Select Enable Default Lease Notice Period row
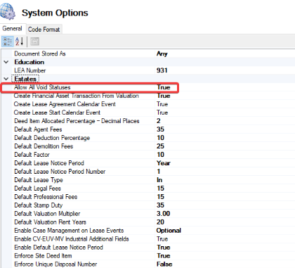Image resolution: width=295 pixels, height=268 pixels. point(58,248)
